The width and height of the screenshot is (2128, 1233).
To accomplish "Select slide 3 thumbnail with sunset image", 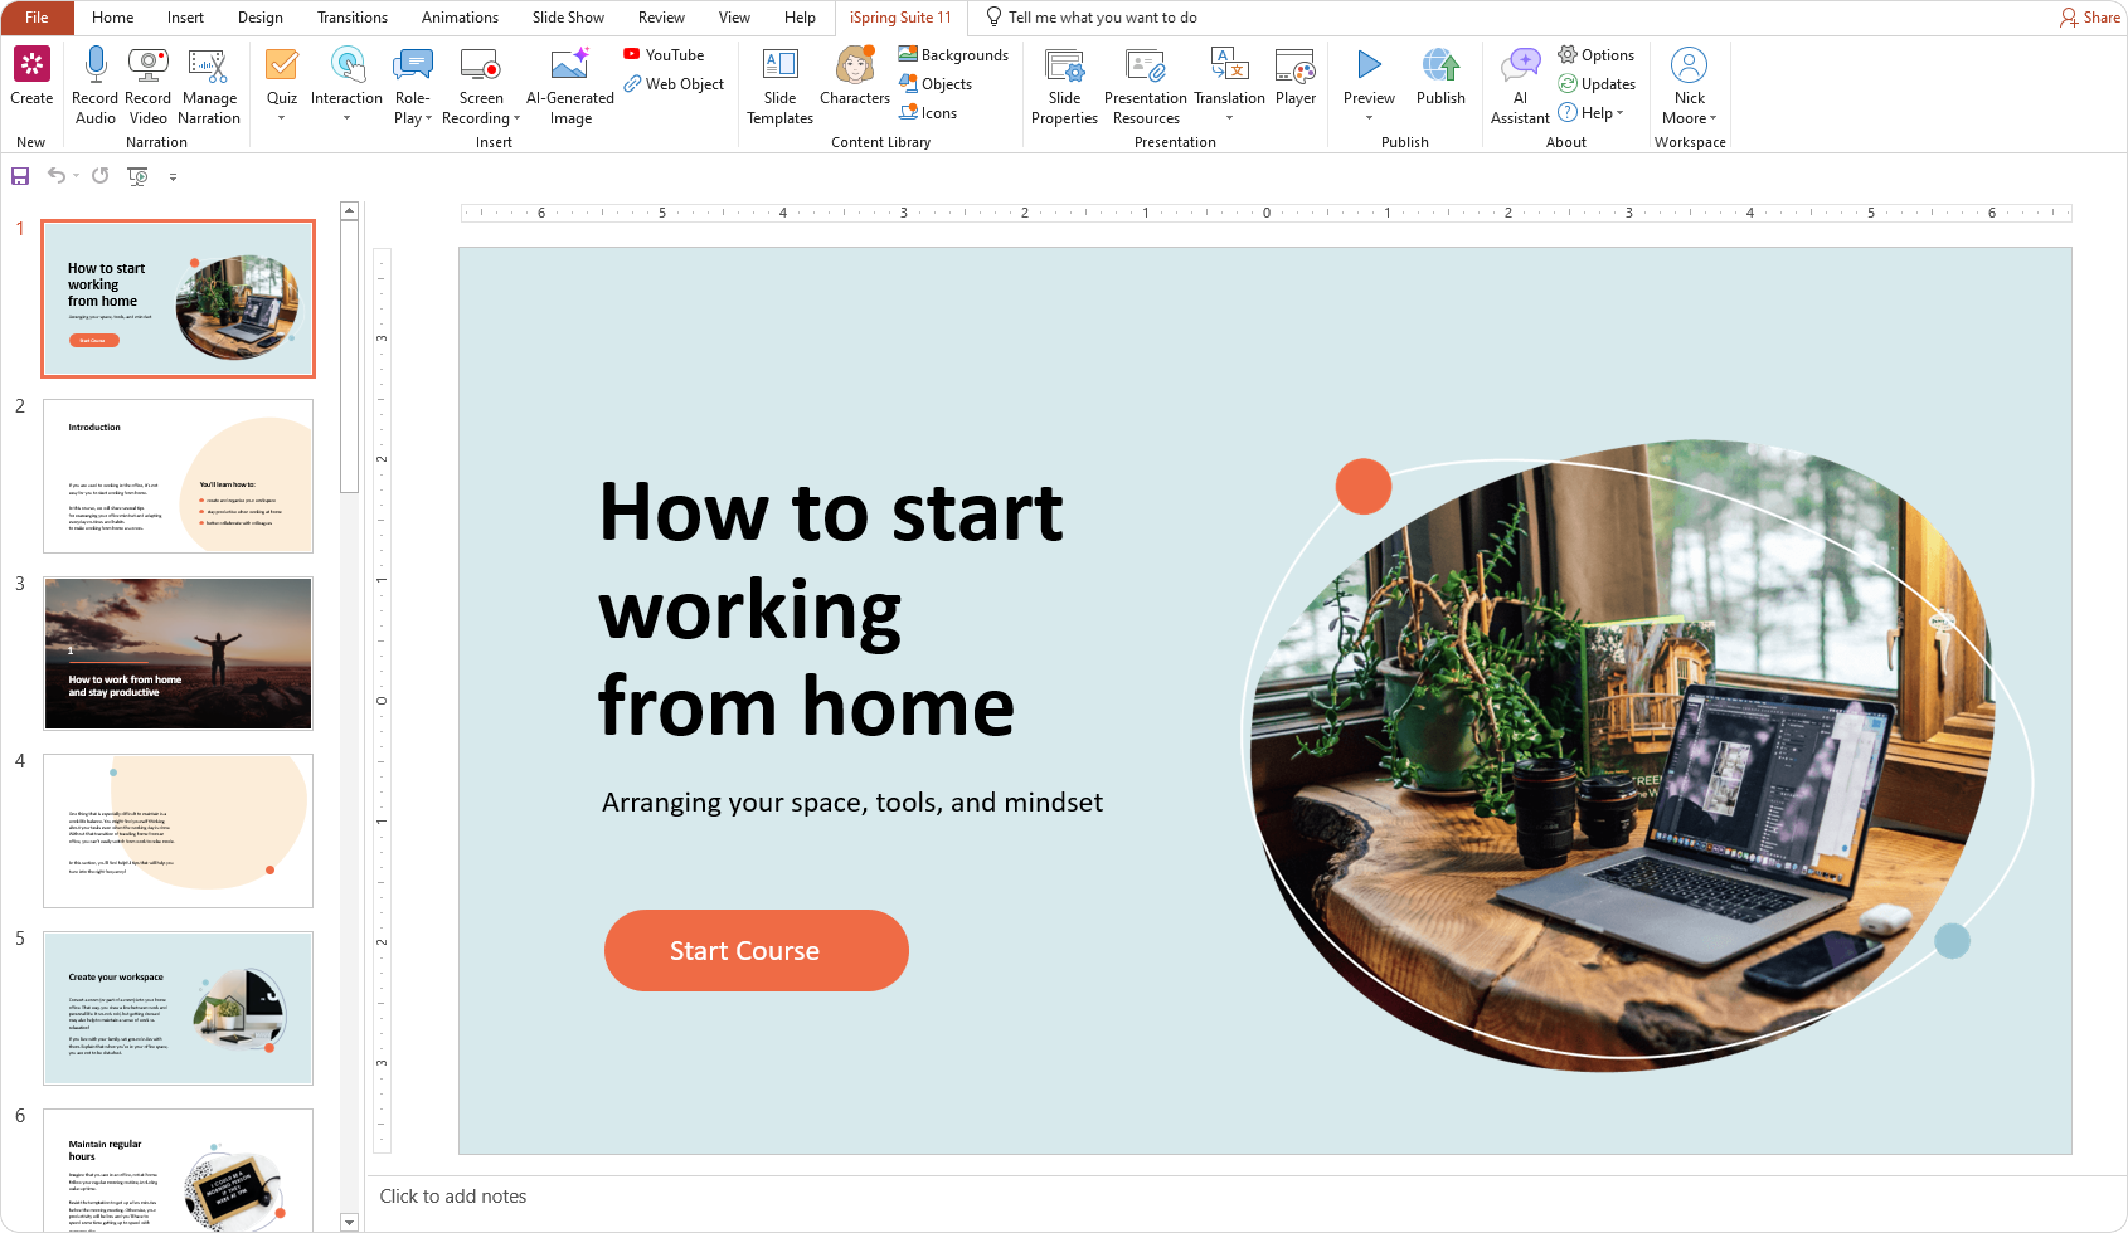I will click(x=178, y=653).
